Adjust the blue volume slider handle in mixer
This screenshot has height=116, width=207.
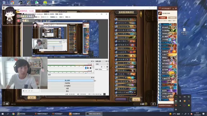(86, 68)
